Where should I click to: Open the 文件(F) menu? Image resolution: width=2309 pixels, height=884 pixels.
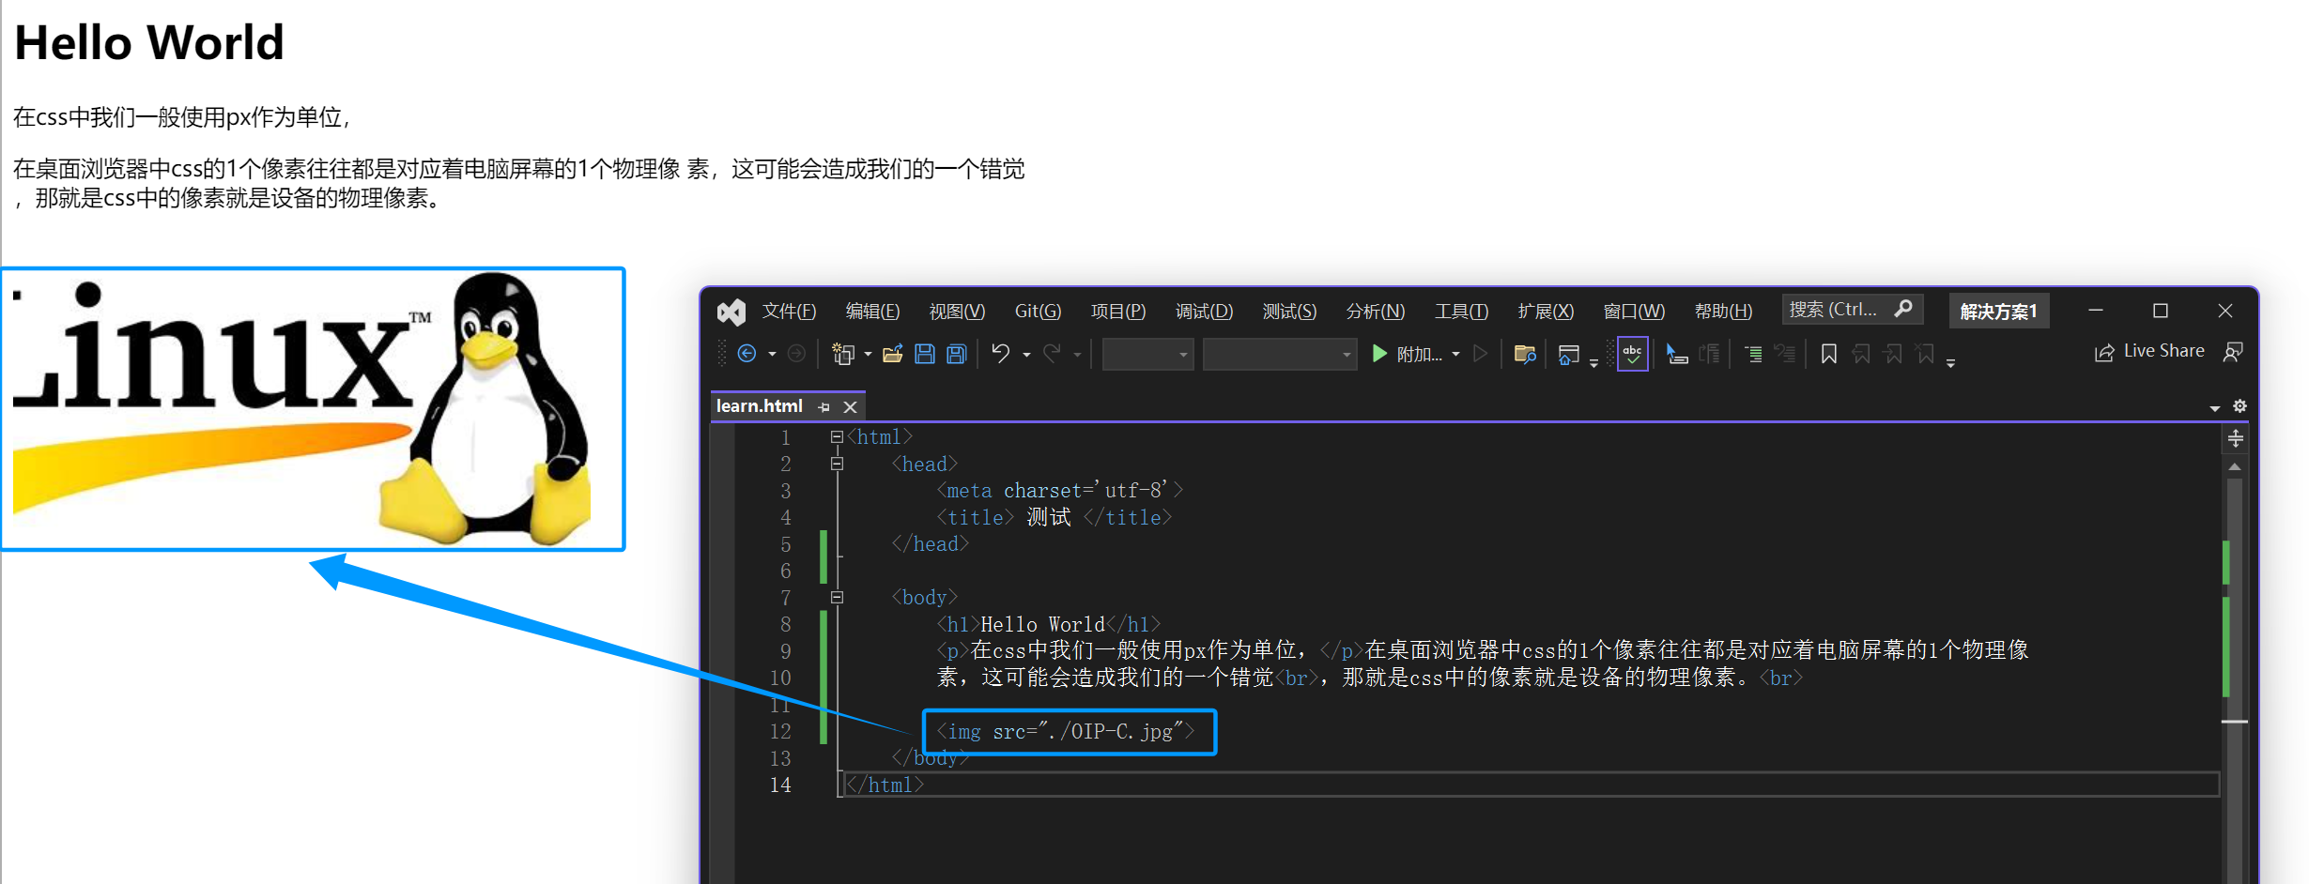pyautogui.click(x=789, y=311)
